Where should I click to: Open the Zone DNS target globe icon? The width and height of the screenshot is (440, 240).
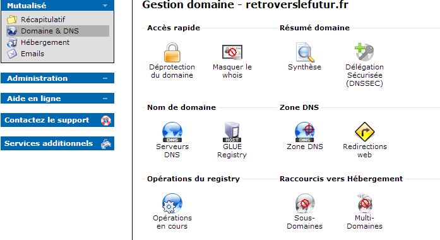304,132
